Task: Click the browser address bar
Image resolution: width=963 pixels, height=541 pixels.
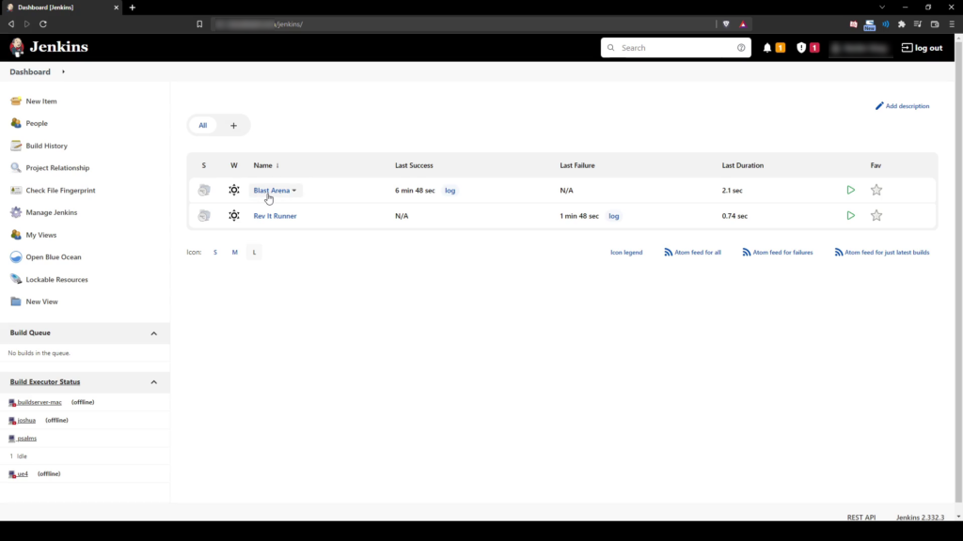Action: (x=464, y=23)
